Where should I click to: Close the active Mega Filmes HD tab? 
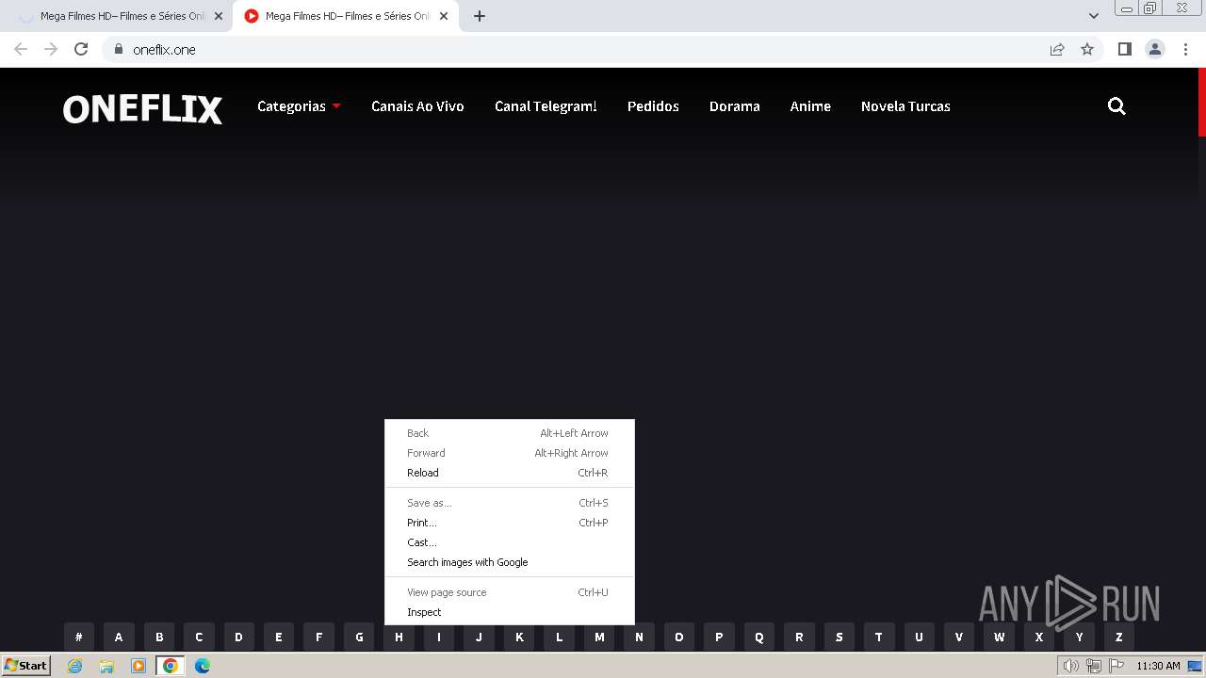tap(444, 16)
